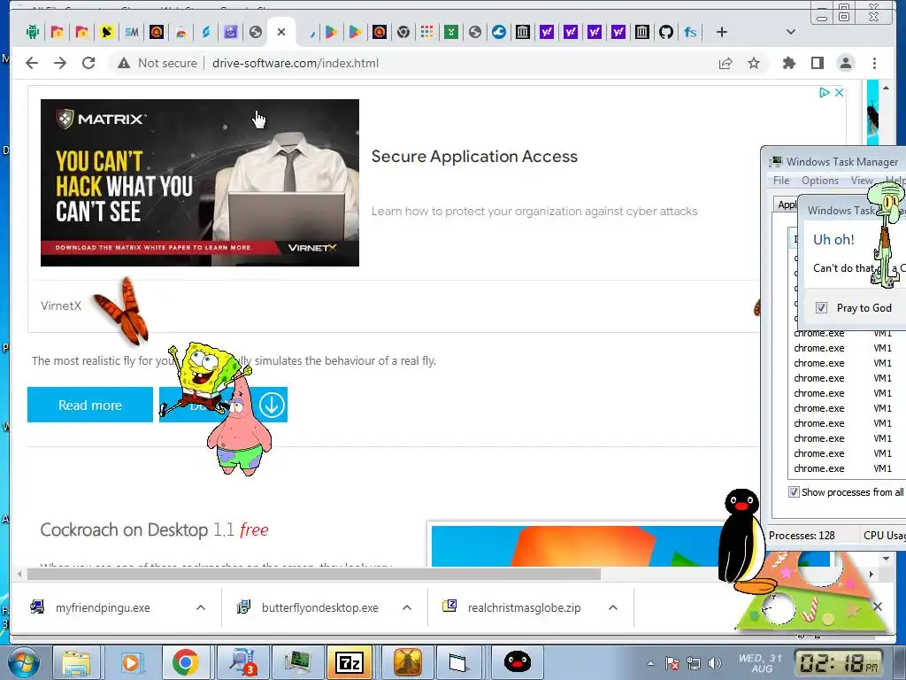Screen dimensions: 906x680
Task: Show hidden system tray icons
Action: tap(650, 663)
